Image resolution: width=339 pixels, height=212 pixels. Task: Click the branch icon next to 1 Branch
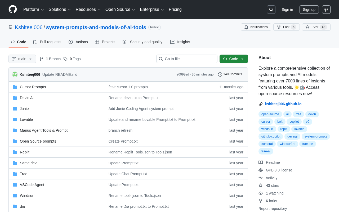coord(42,59)
